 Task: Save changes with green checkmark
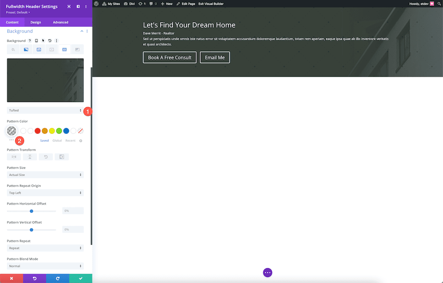tap(81, 278)
